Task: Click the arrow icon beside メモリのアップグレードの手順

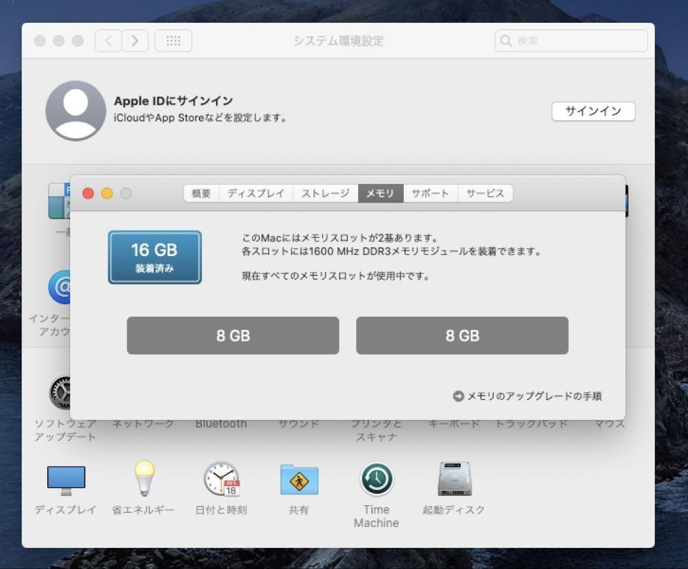Action: (x=458, y=396)
